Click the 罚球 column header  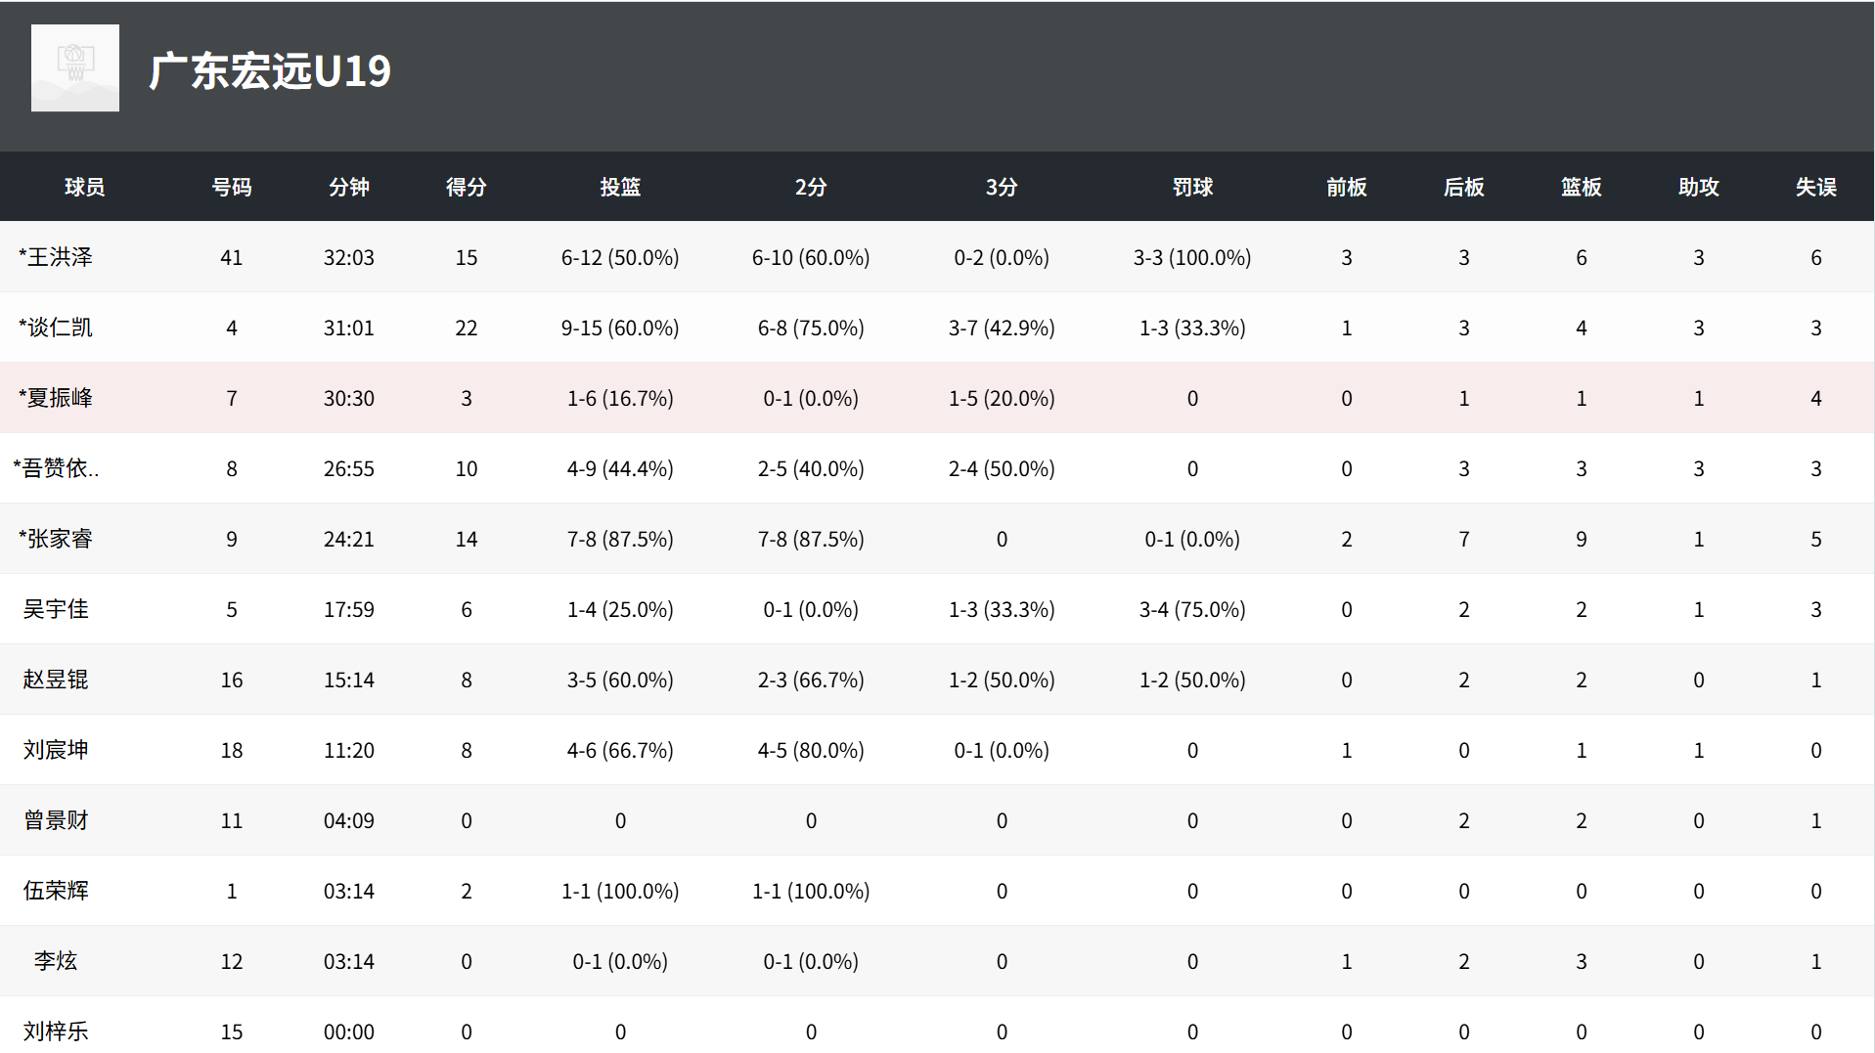[1192, 187]
